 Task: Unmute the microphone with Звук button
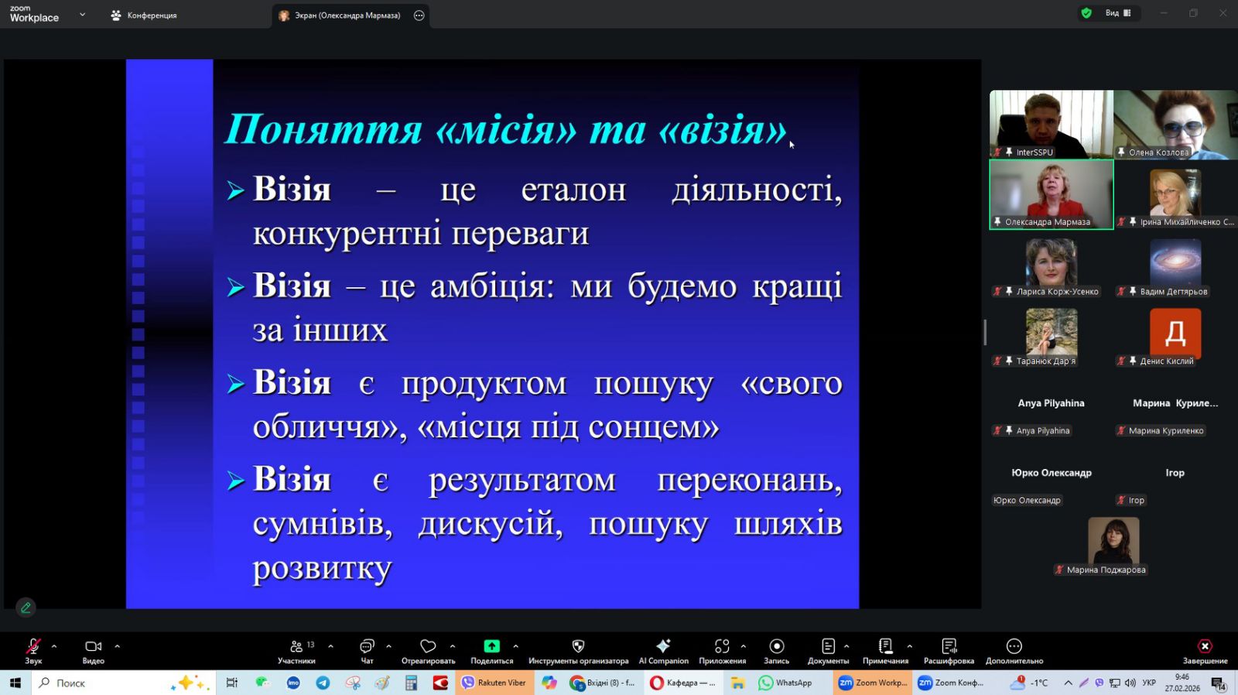click(33, 646)
